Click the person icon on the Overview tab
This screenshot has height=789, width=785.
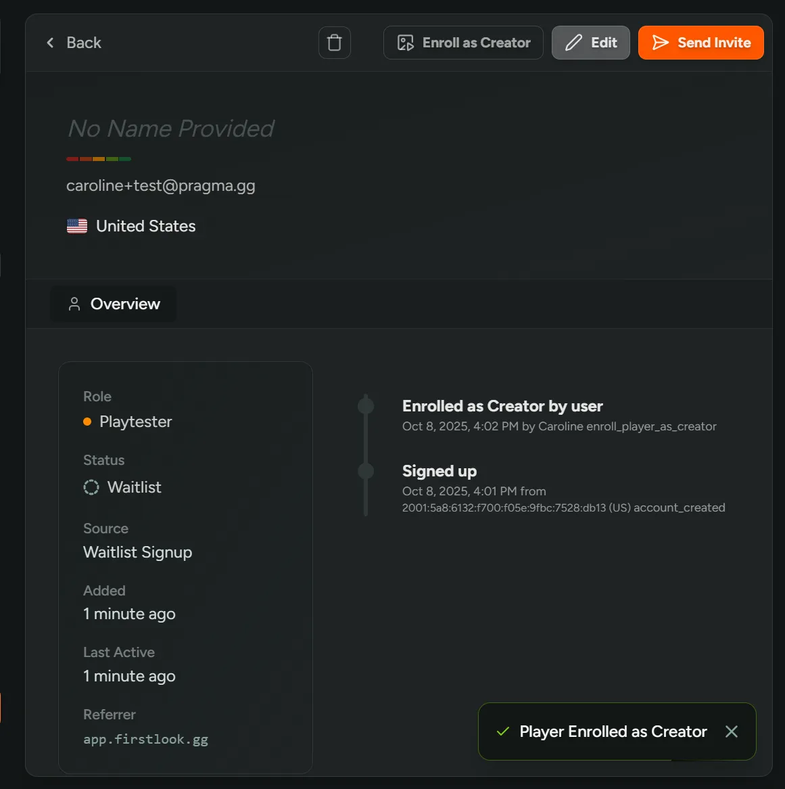pyautogui.click(x=74, y=304)
